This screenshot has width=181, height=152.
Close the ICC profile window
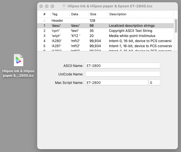pyautogui.click(x=41, y=6)
